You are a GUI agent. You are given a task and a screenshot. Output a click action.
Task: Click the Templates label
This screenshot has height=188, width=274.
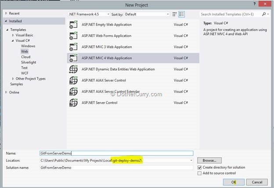pyautogui.click(x=18, y=30)
